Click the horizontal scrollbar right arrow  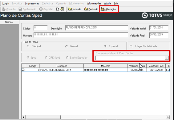[168, 117]
